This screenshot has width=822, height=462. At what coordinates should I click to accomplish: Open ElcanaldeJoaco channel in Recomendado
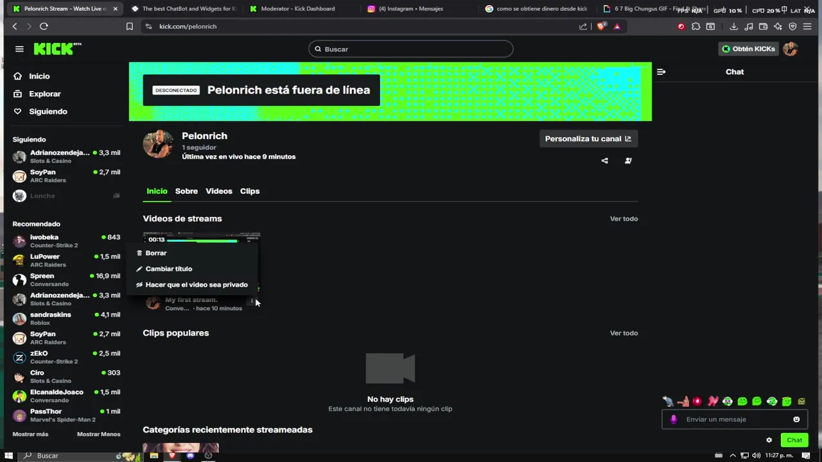66,396
